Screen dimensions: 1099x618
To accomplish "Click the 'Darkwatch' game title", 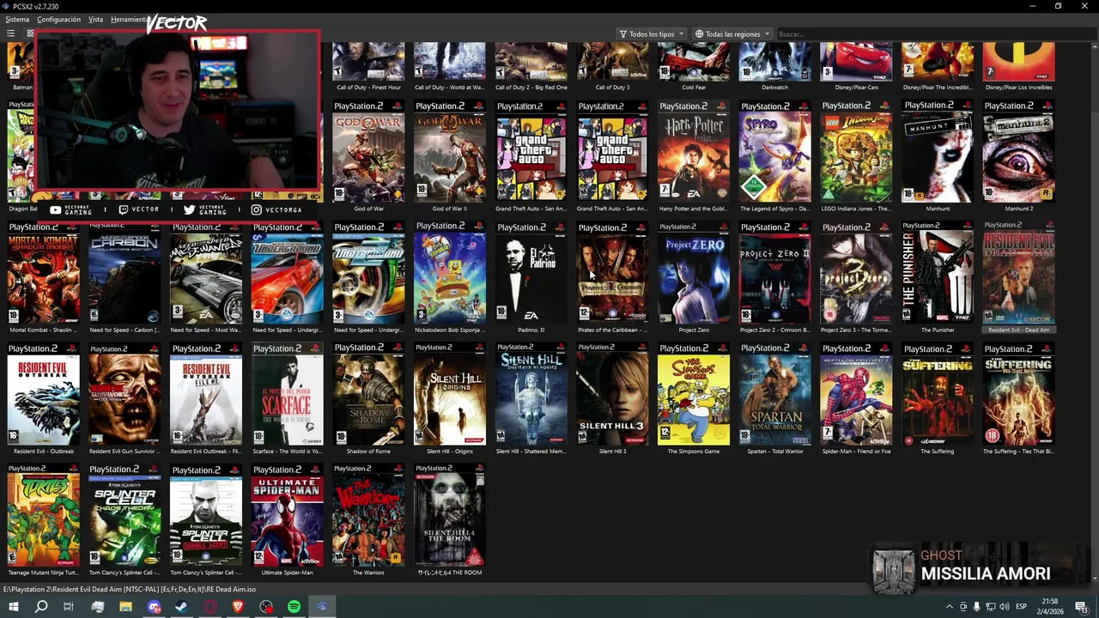I will [774, 88].
